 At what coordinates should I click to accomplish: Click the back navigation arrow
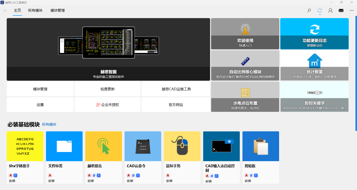click(x=5, y=10)
